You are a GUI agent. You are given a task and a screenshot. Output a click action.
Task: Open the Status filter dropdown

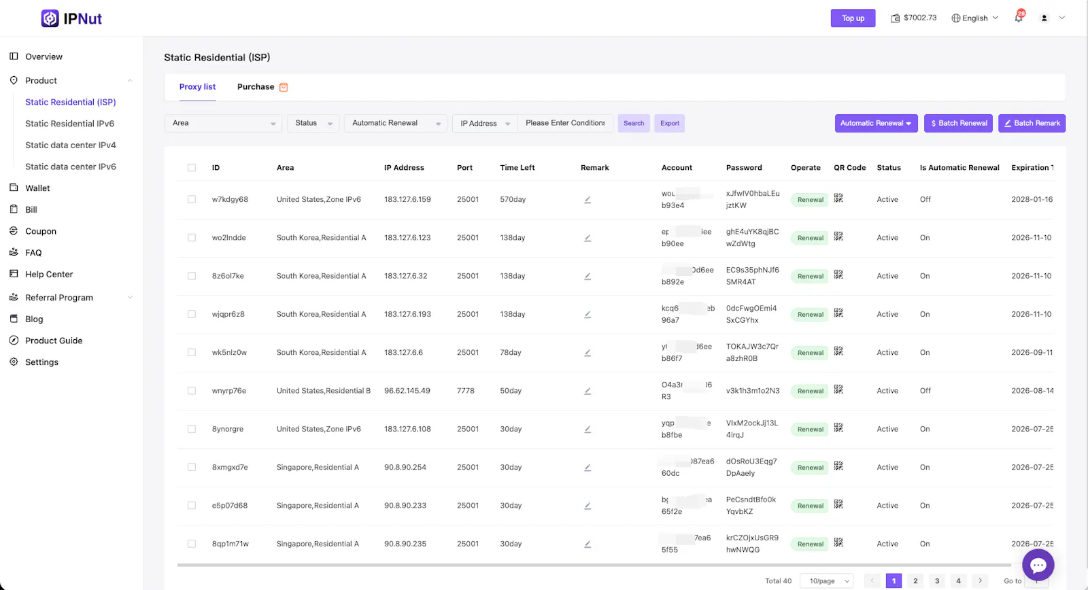pyautogui.click(x=313, y=123)
